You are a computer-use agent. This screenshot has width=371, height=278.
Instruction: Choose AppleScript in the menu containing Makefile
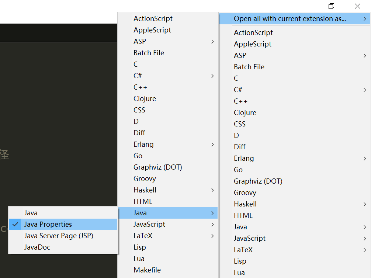[x=168, y=30]
